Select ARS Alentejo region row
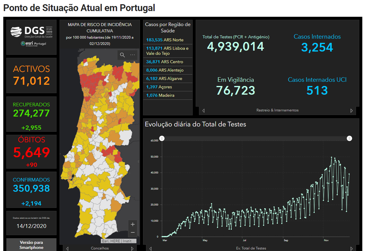The image size is (365, 251). [168, 70]
